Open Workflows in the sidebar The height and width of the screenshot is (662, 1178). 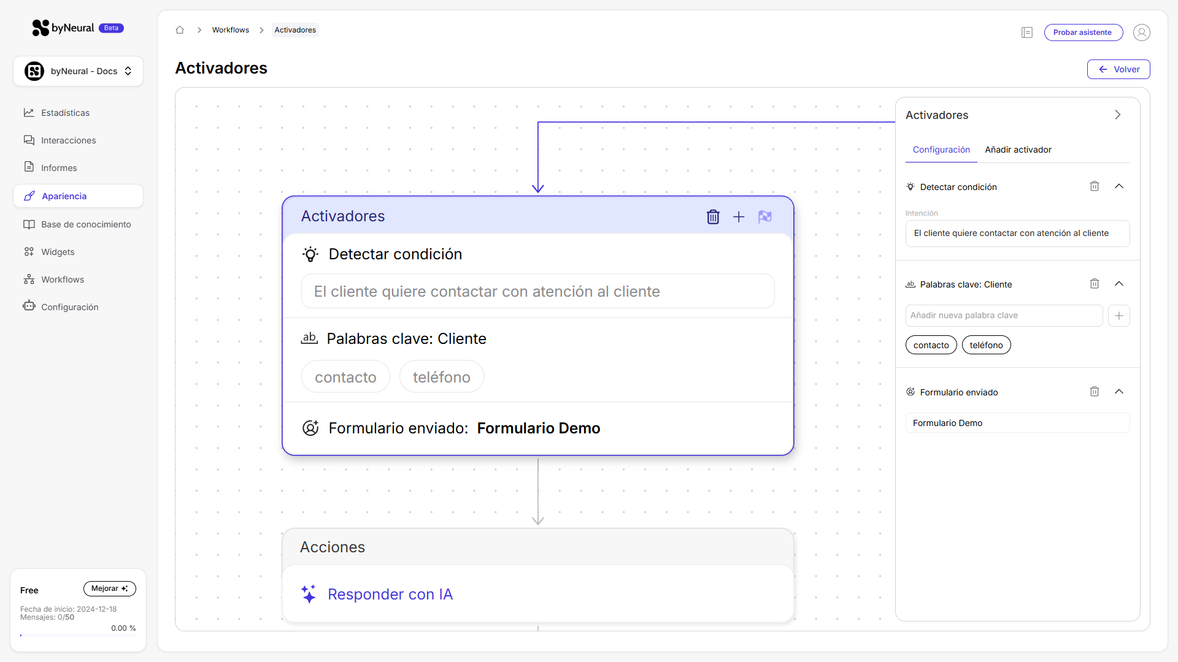(x=63, y=280)
